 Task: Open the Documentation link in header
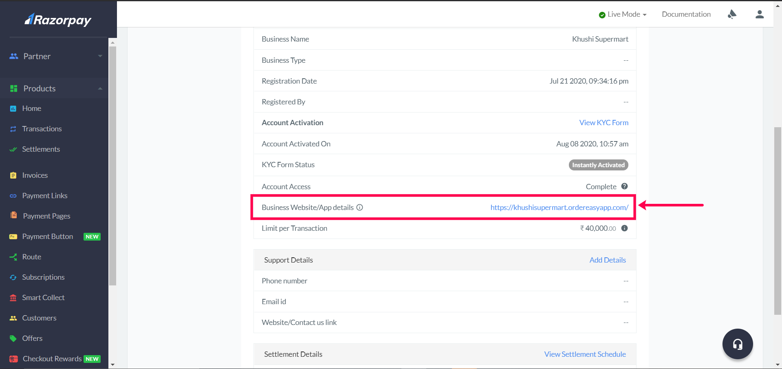[686, 14]
